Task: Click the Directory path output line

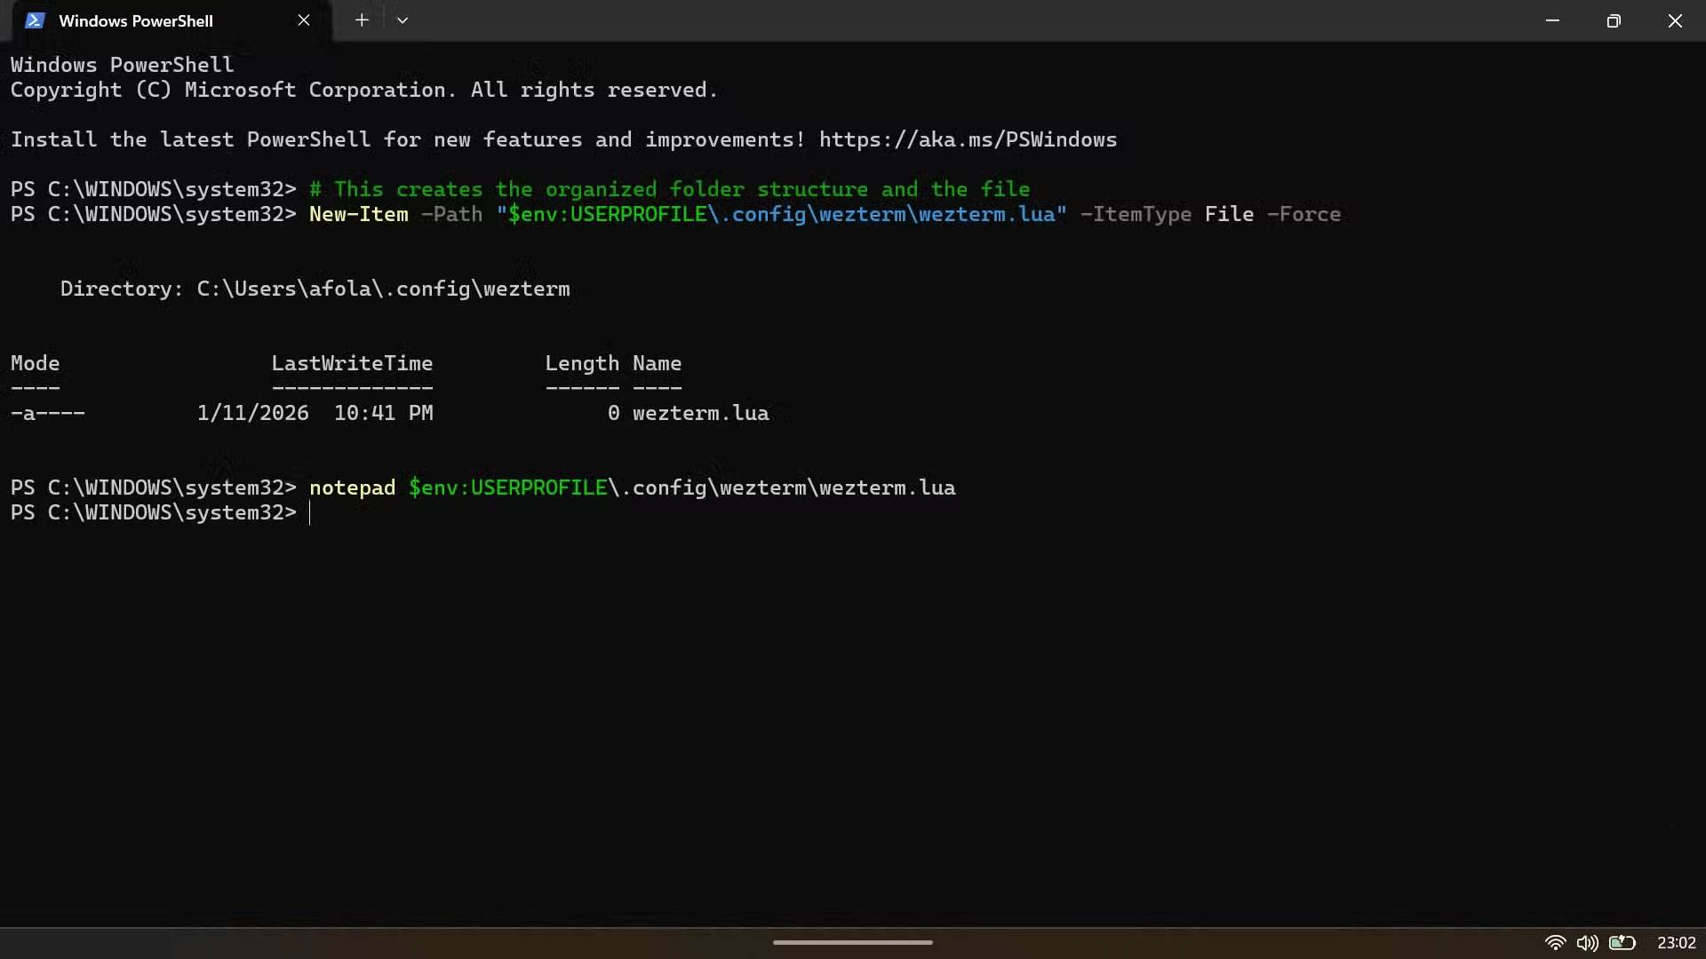Action: click(x=315, y=289)
